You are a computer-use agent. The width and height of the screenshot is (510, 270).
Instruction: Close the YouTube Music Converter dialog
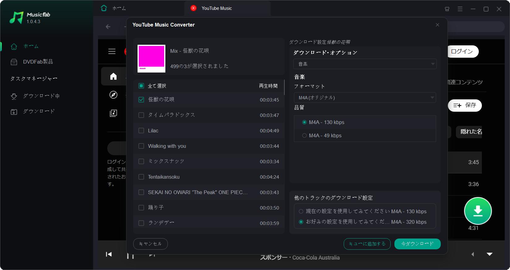[x=437, y=25]
